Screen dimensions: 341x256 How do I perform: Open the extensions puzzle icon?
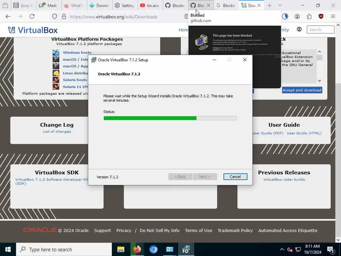coord(309,17)
